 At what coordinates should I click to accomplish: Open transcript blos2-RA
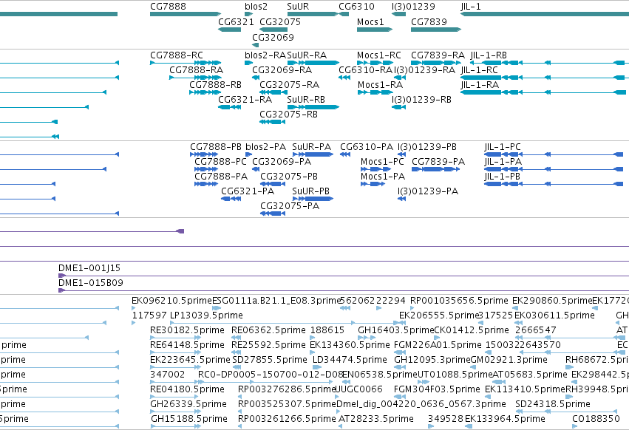[x=265, y=55]
